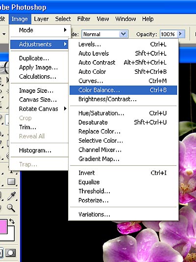Open Posterize... adjustment
This screenshot has width=196, height=262.
(123, 200)
